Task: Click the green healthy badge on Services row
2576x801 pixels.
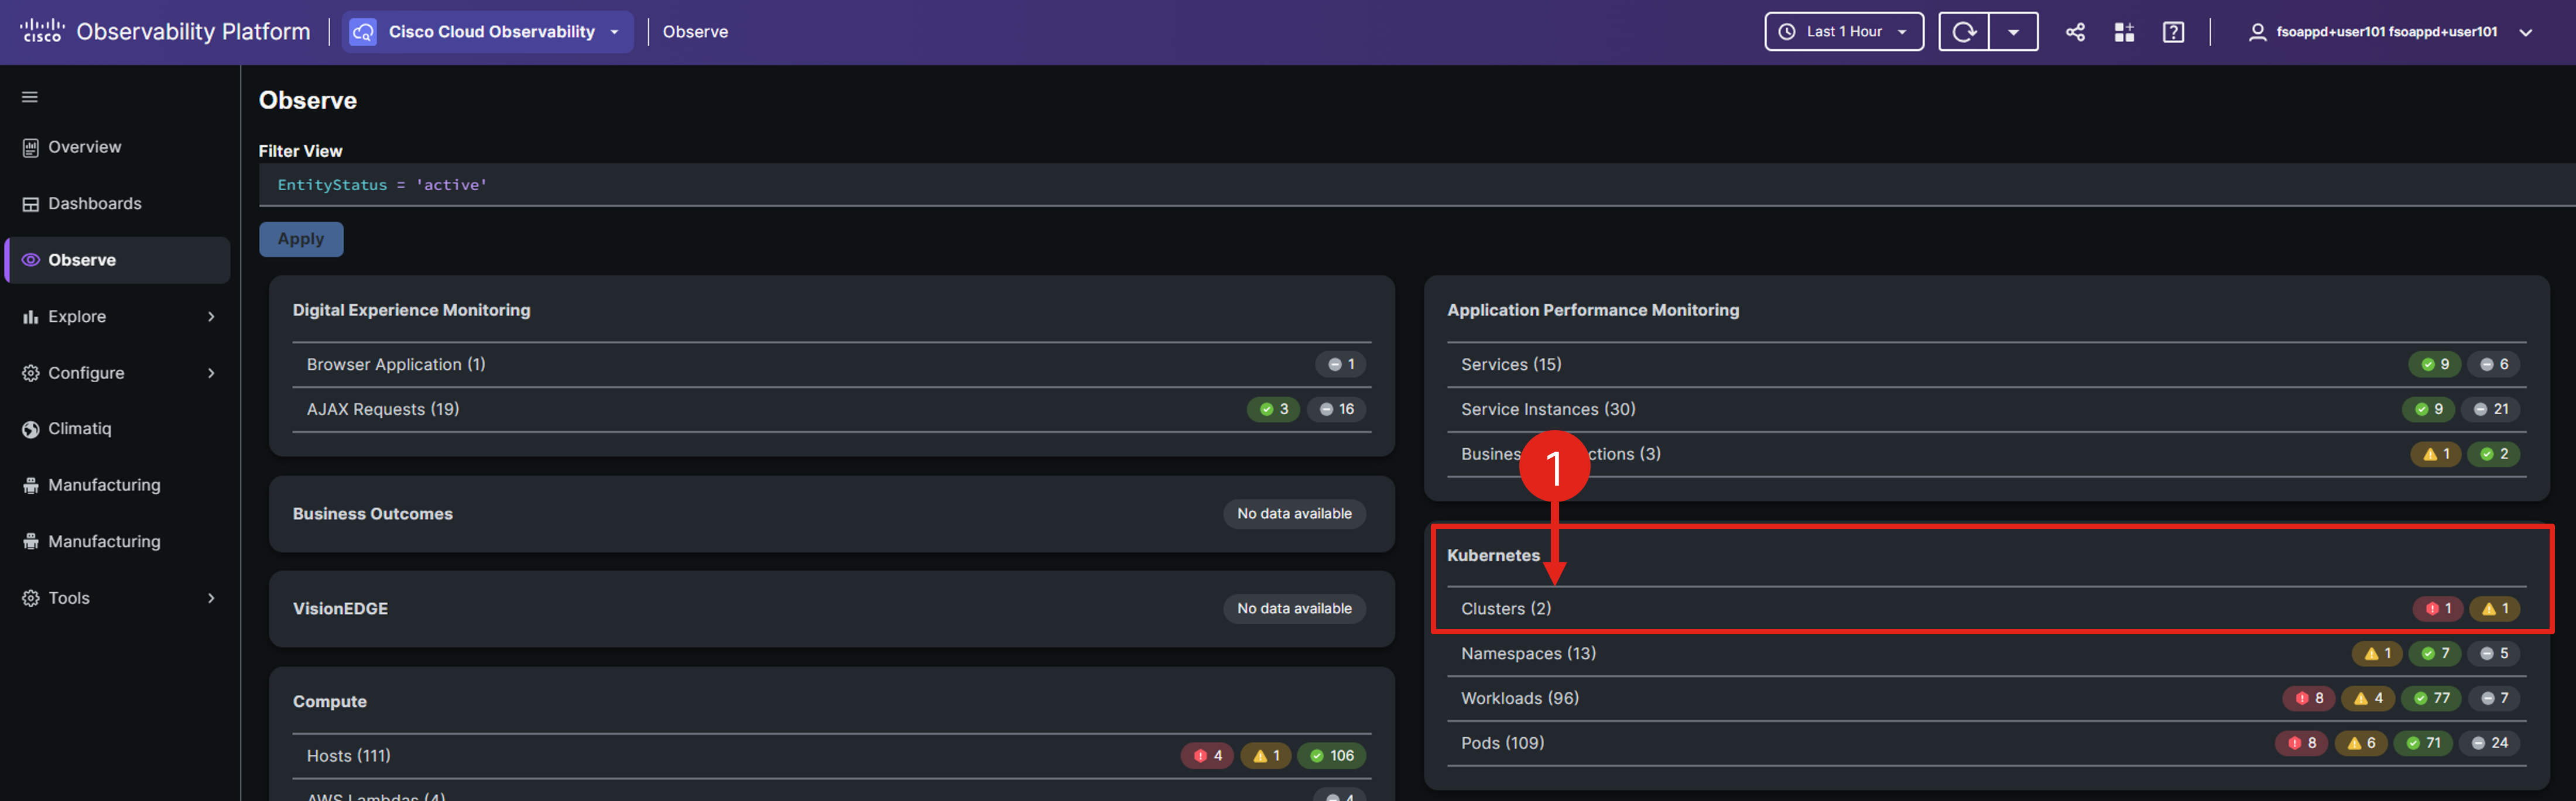Action: 2434,365
